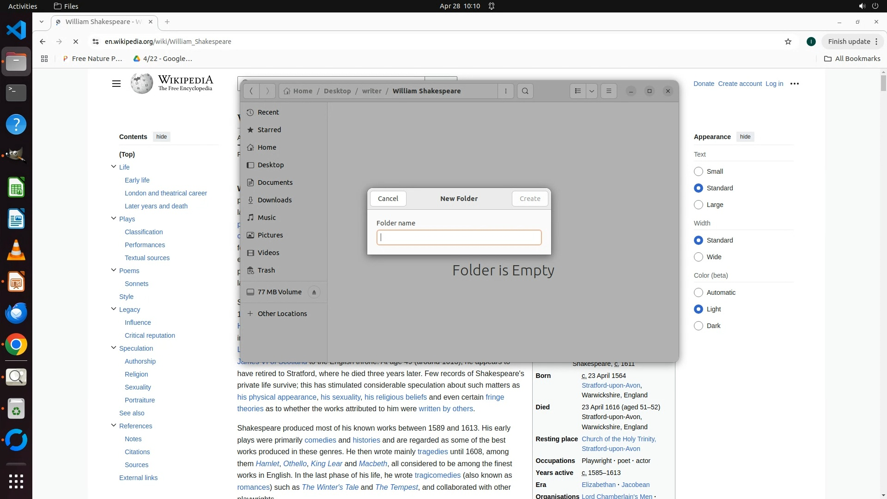The width and height of the screenshot is (887, 499).
Task: Bookmark this page with the star icon
Action: pos(788,42)
